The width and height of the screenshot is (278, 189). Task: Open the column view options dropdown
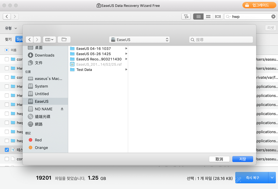point(49,40)
